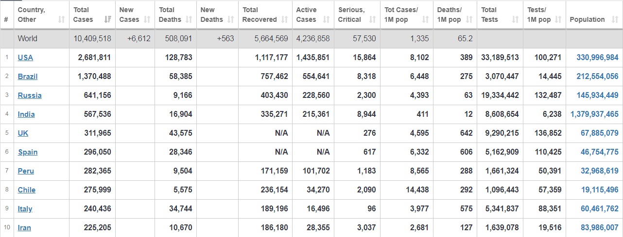This screenshot has height=237, width=623.
Task: Click Peru population 32,968,619 link
Action: [600, 171]
